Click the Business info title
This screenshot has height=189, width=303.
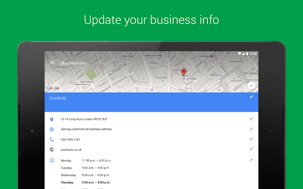click(74, 63)
